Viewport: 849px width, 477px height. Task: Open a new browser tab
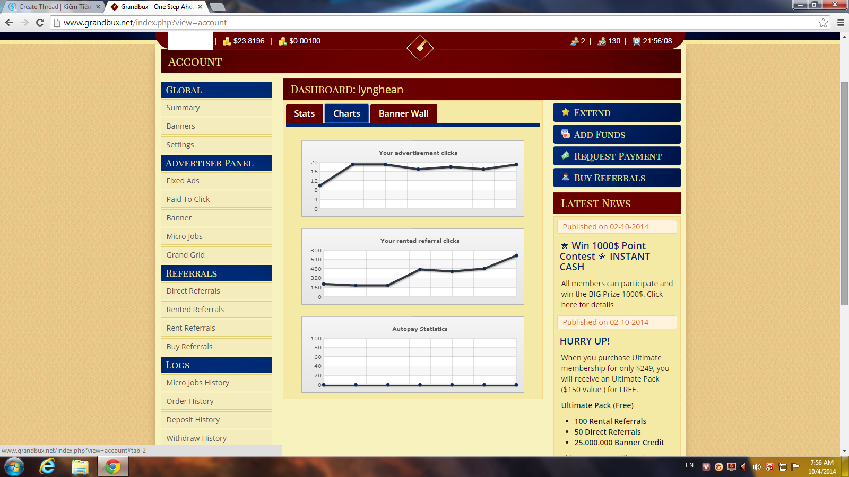(x=218, y=7)
